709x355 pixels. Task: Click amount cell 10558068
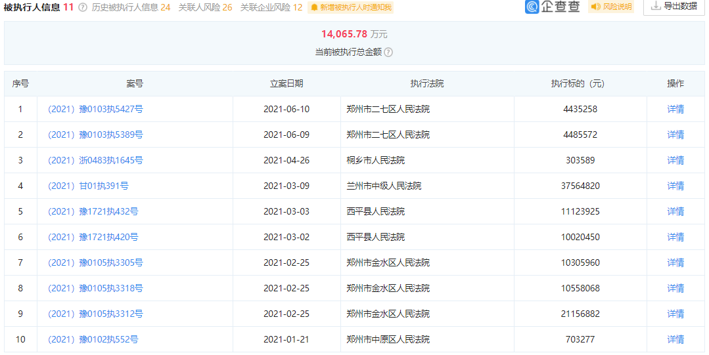(x=580, y=288)
